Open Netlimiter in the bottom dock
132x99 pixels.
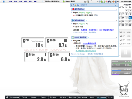click(82, 97)
